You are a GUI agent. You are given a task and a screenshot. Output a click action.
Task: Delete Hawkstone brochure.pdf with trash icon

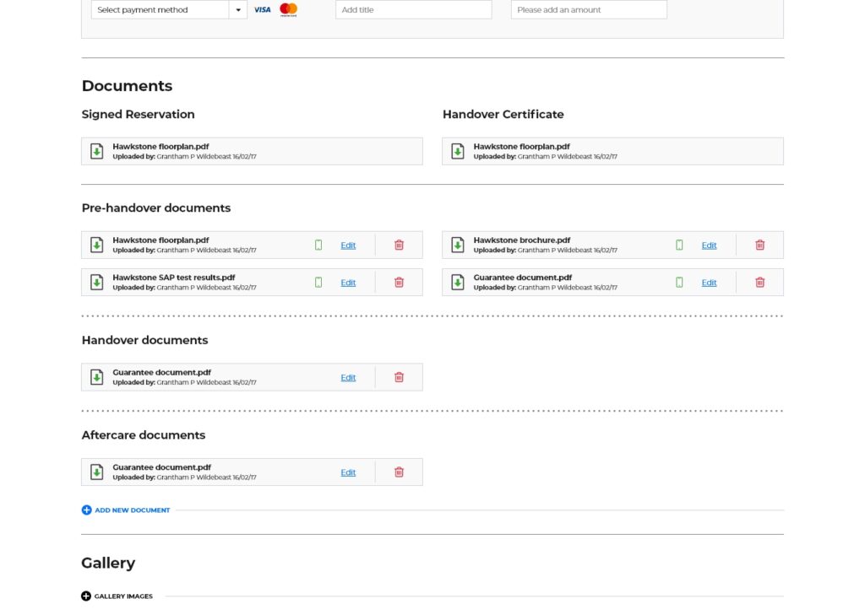[x=759, y=245]
